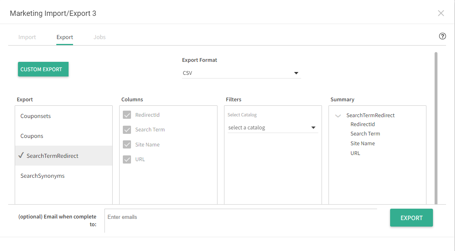Click the Export Format dropdown arrow
The width and height of the screenshot is (455, 251).
tap(296, 73)
